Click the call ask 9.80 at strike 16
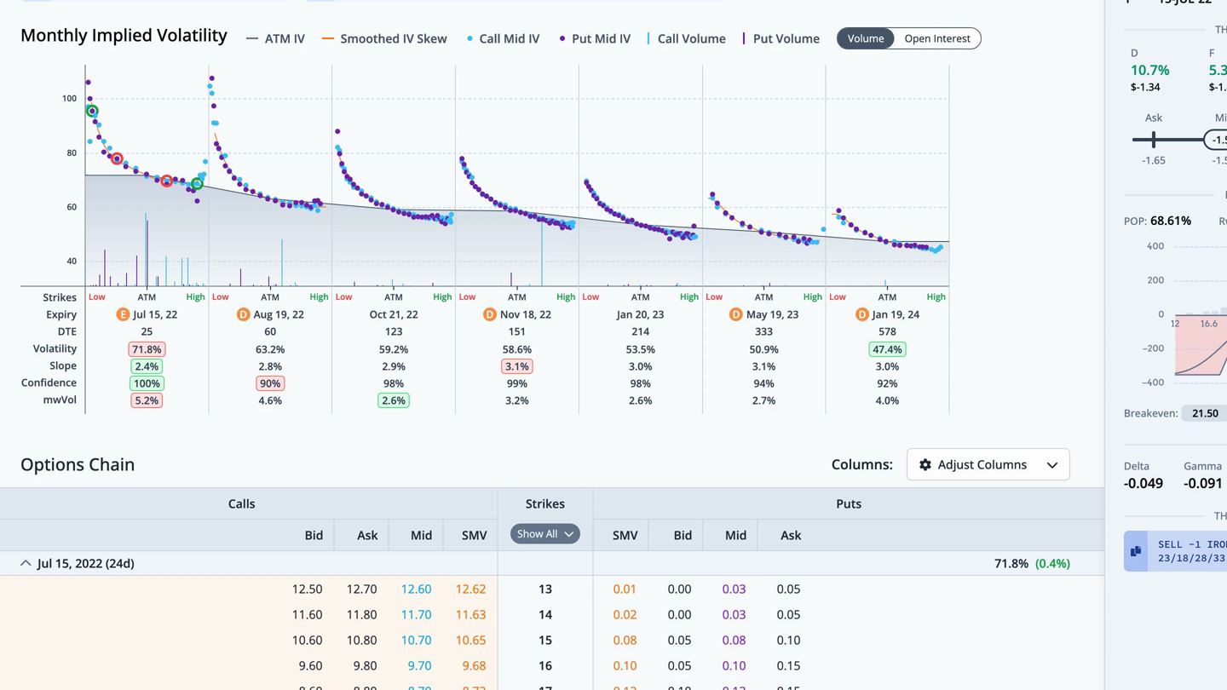 pos(365,666)
